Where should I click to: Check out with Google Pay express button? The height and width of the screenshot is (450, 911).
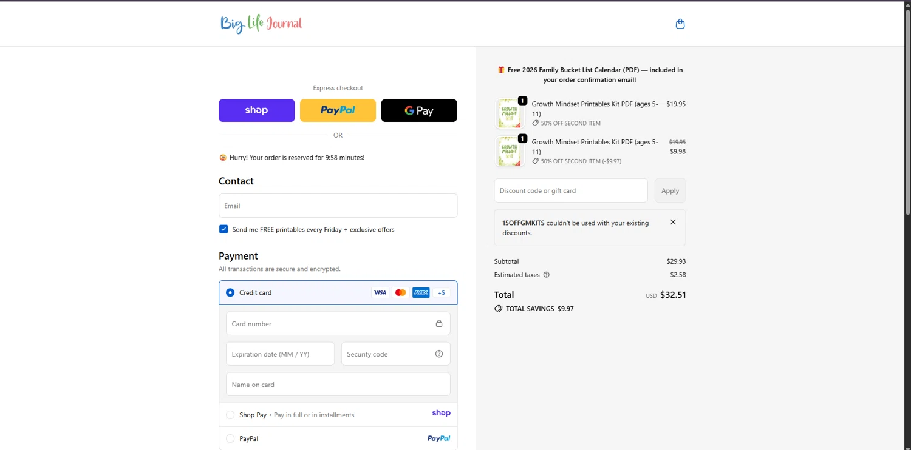tap(419, 110)
